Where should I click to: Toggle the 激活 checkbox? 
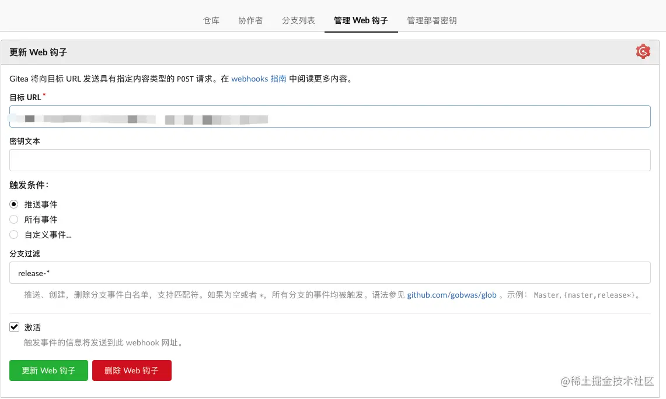[15, 327]
